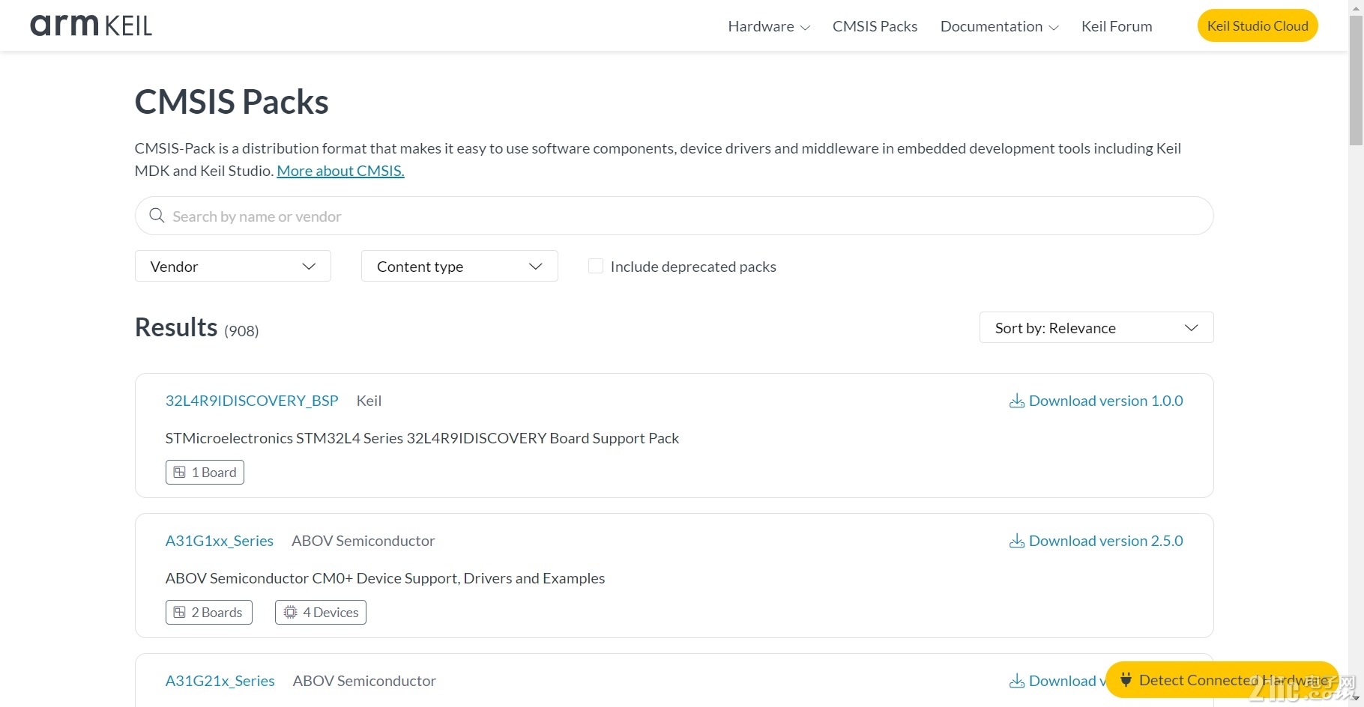Open the Vendor filter dropdown

(233, 266)
